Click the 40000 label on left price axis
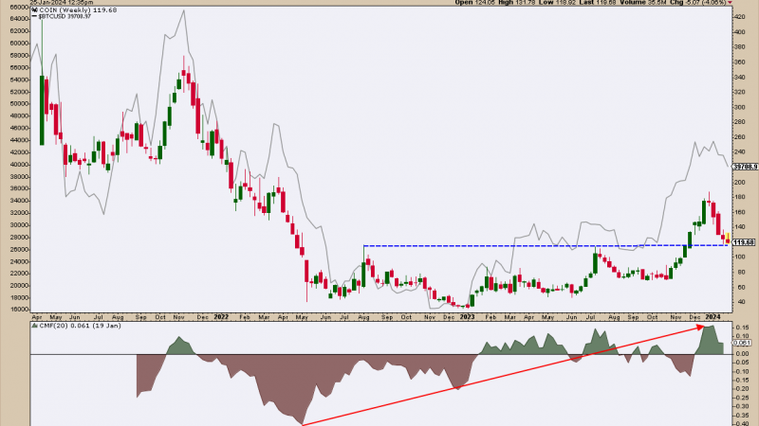This screenshot has width=759, height=426. (19, 165)
